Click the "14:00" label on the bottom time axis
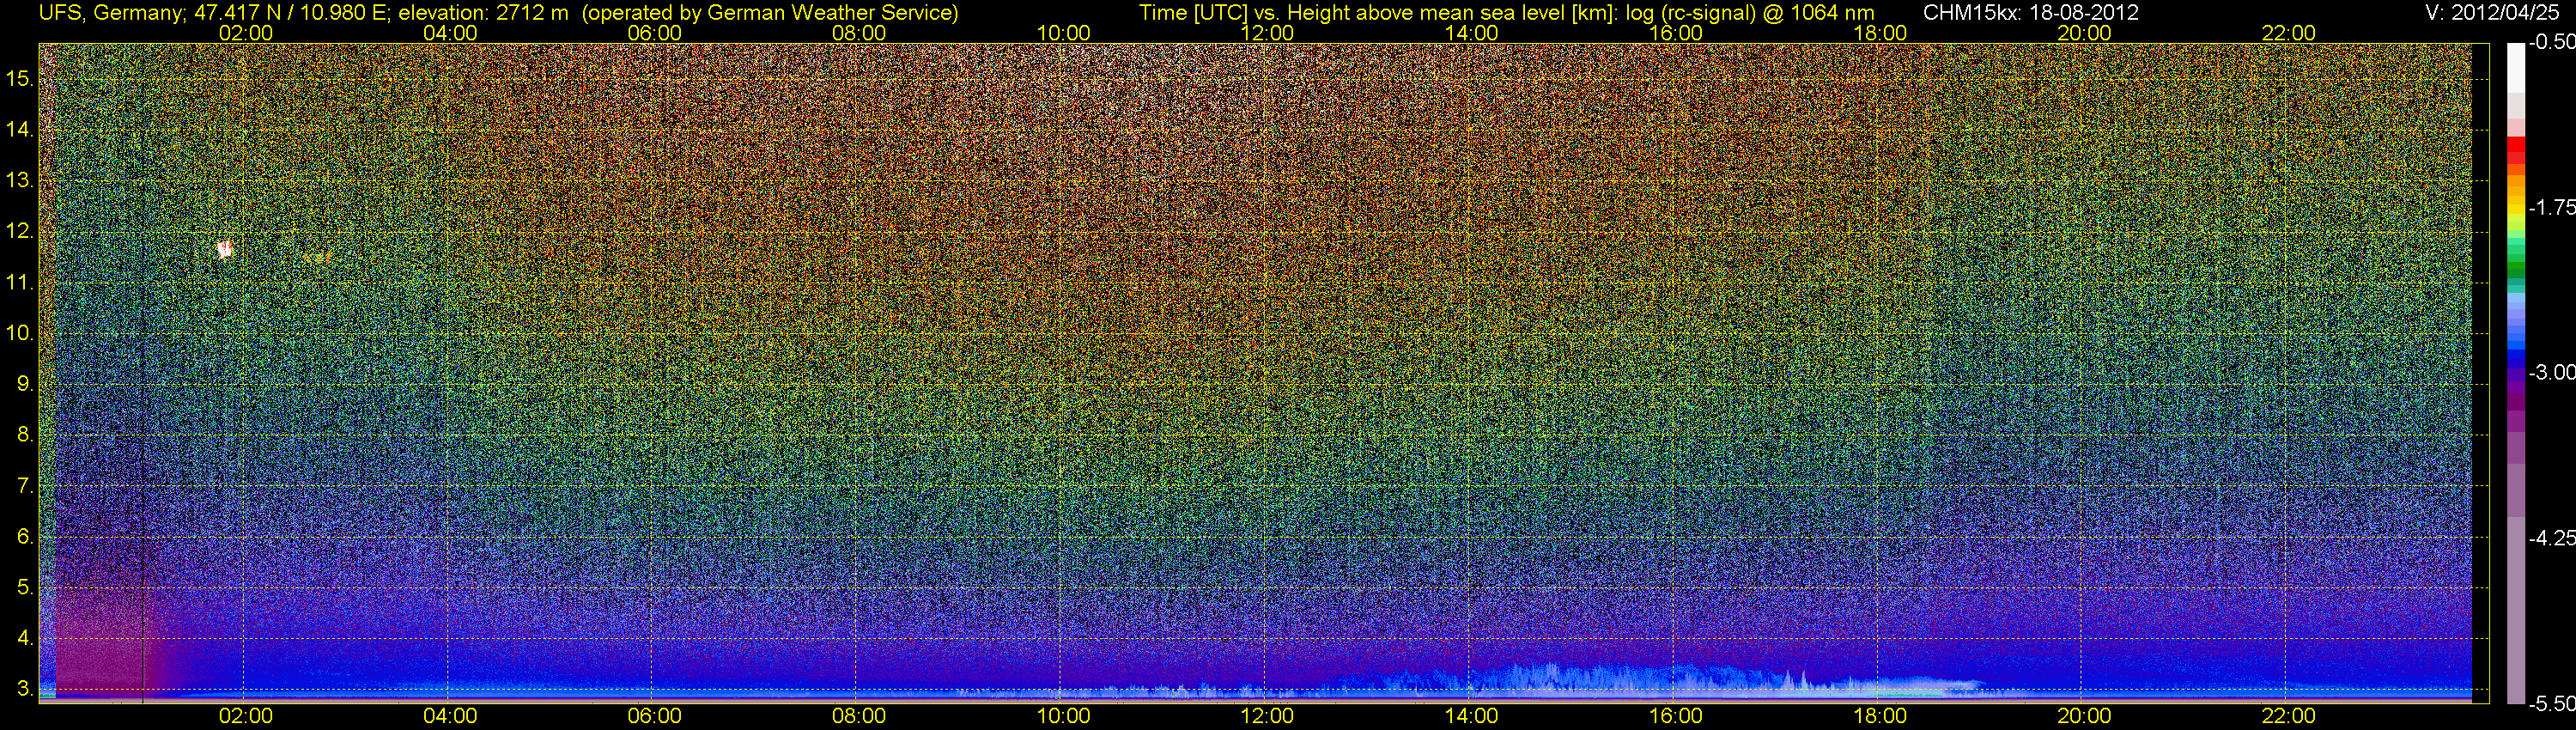 [1472, 716]
